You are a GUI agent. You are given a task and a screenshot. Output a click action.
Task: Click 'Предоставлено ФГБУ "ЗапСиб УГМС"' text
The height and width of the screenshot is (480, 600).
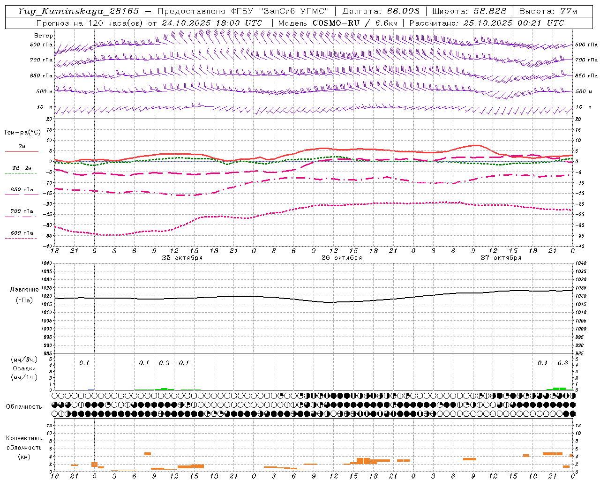[243, 11]
